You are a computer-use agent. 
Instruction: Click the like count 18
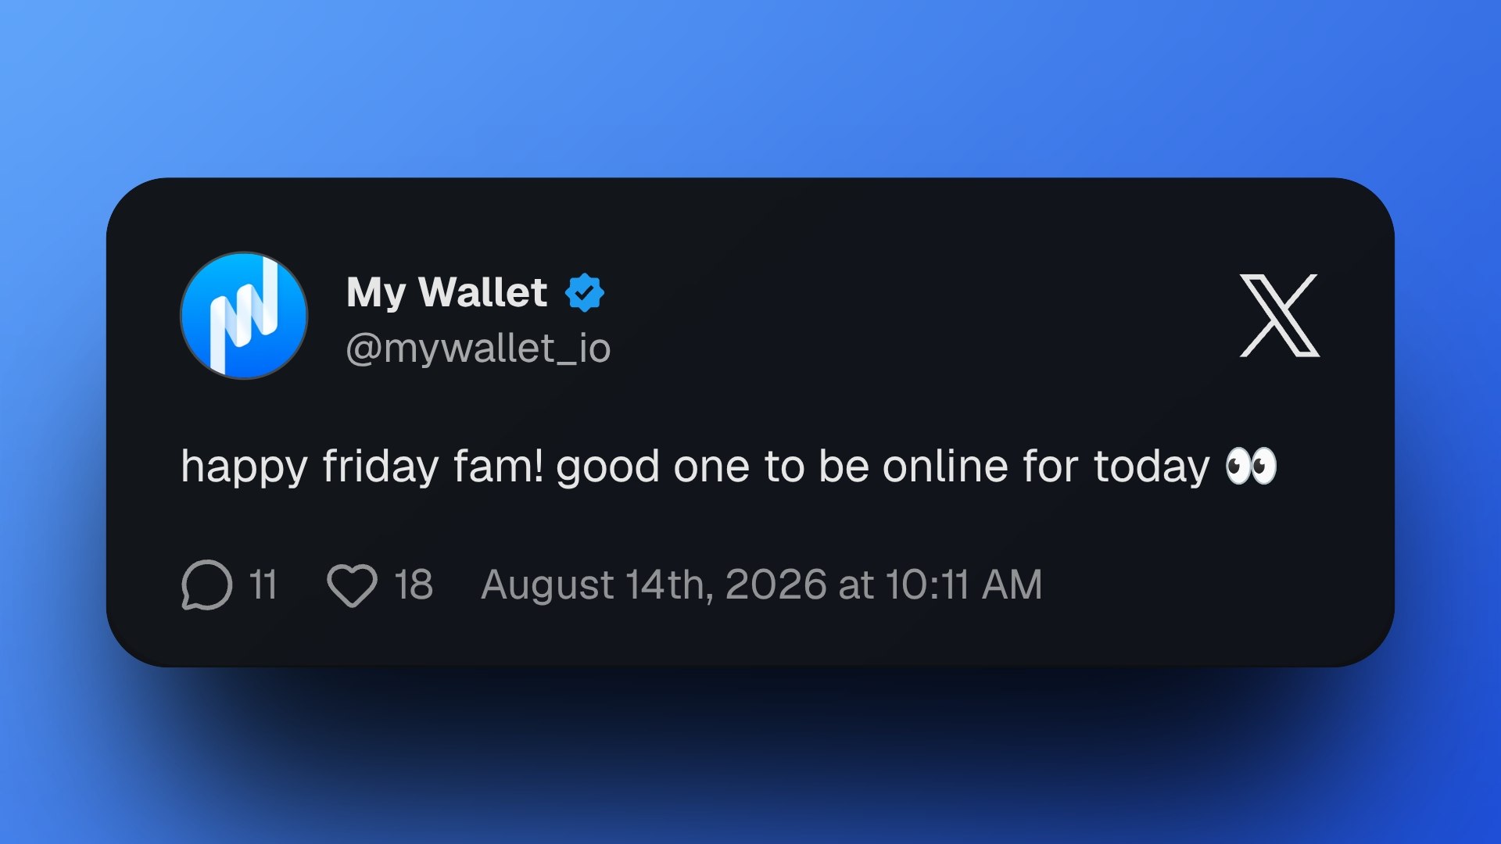414,585
